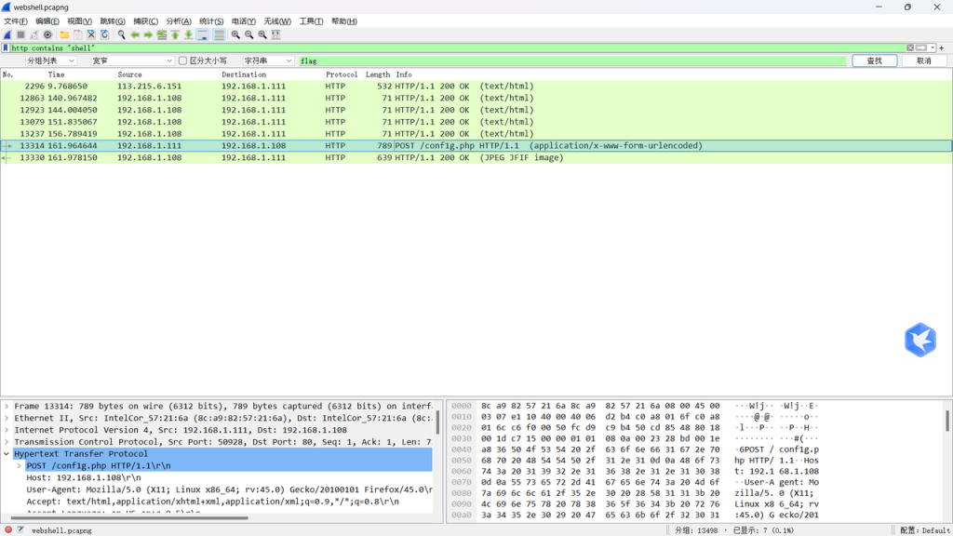Click the capture options gear icon
Viewport: 953px width, 536px height.
pos(47,34)
